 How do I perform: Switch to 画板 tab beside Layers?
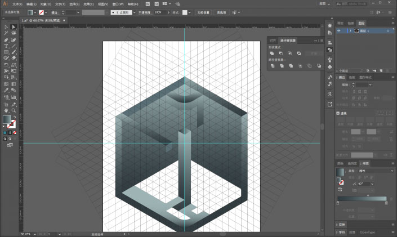(x=340, y=23)
